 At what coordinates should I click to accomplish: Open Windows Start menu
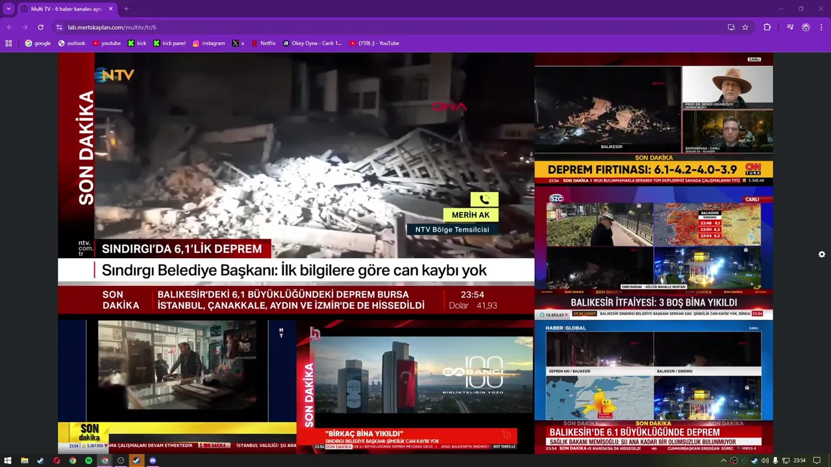(x=8, y=461)
